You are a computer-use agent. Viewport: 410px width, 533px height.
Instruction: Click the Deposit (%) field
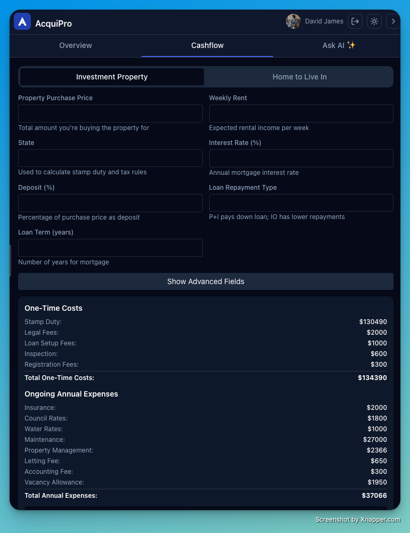click(110, 203)
